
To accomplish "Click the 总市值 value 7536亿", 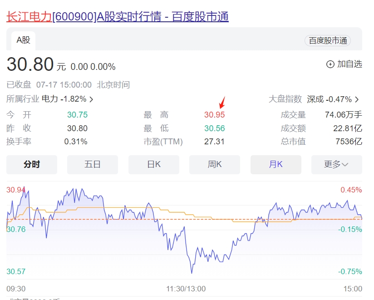I will tap(349, 142).
